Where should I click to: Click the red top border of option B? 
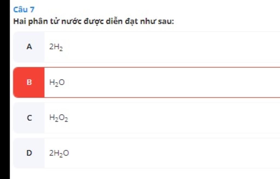point(162,68)
